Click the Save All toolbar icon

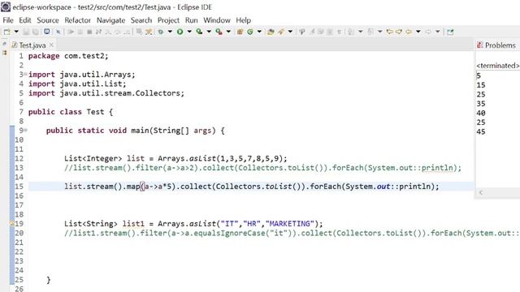pos(36,32)
